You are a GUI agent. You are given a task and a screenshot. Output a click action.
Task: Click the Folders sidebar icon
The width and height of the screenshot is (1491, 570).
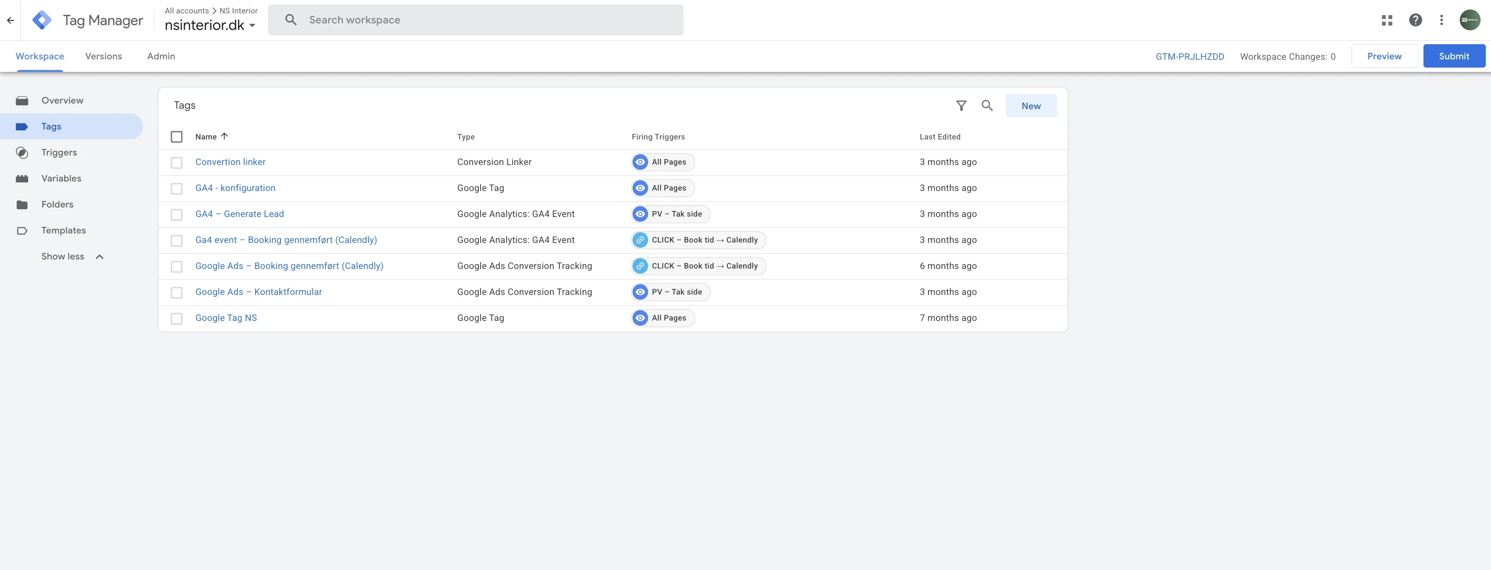22,204
